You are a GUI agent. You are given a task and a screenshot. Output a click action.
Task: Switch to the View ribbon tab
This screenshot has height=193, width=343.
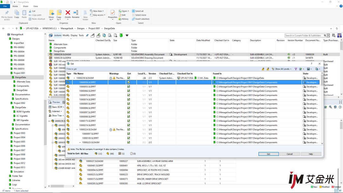click(36, 6)
